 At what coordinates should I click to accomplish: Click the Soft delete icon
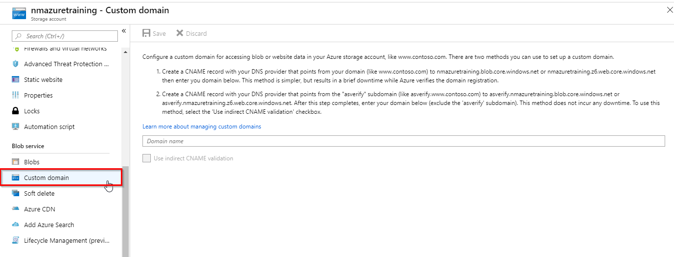tap(15, 193)
